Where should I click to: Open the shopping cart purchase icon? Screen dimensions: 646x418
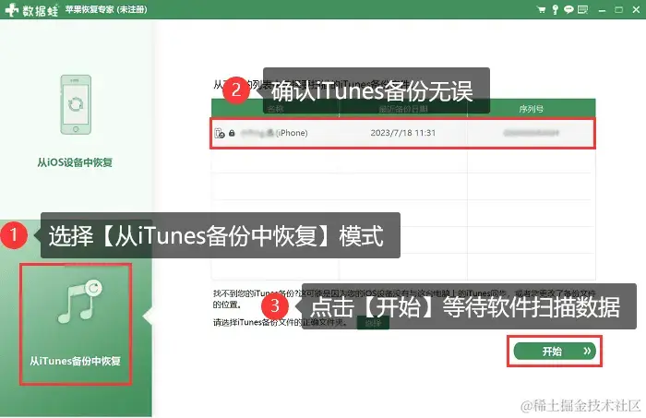point(542,9)
